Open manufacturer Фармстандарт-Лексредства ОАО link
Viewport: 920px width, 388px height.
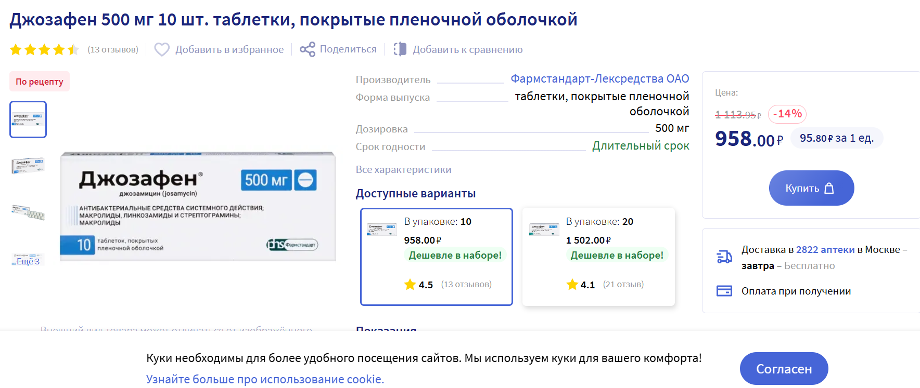click(x=600, y=78)
